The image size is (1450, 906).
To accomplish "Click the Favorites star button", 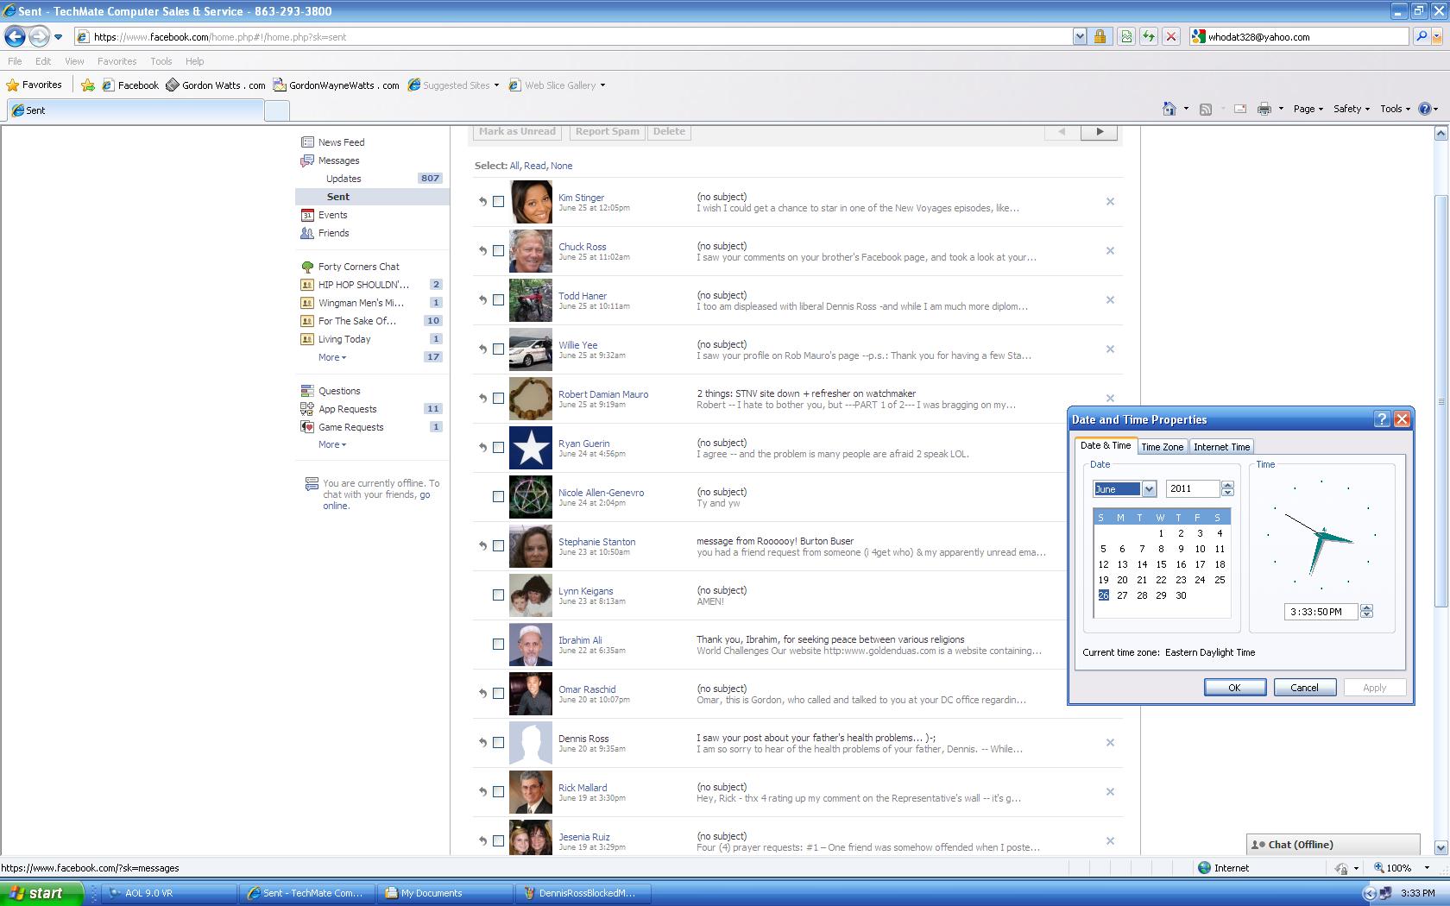I will [35, 85].
